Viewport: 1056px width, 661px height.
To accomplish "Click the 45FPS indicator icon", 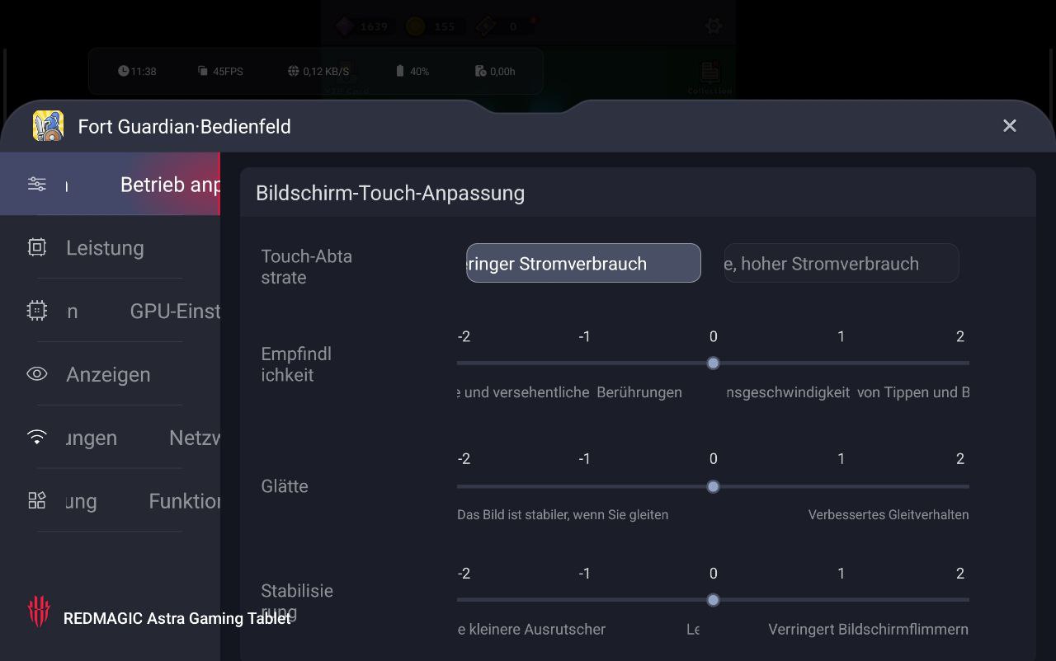I will click(x=203, y=71).
